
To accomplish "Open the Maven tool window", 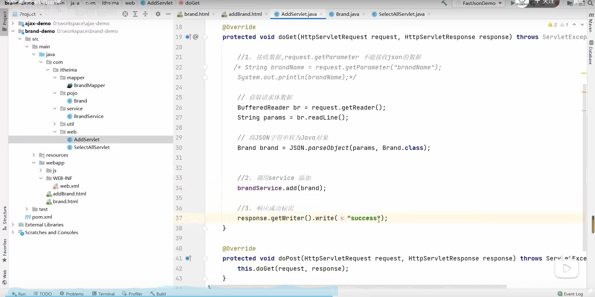I will 591,22.
